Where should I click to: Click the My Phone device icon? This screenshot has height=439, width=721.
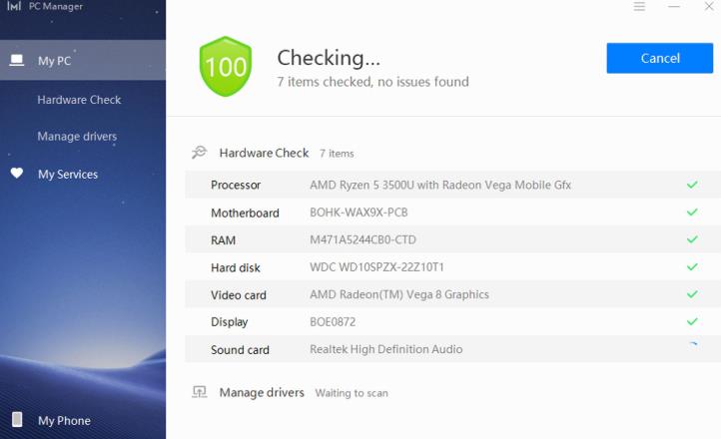(17, 420)
